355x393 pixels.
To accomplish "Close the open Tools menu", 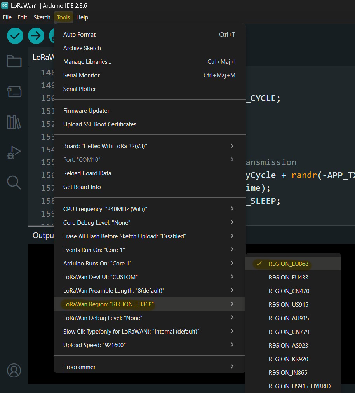I will tap(63, 17).
